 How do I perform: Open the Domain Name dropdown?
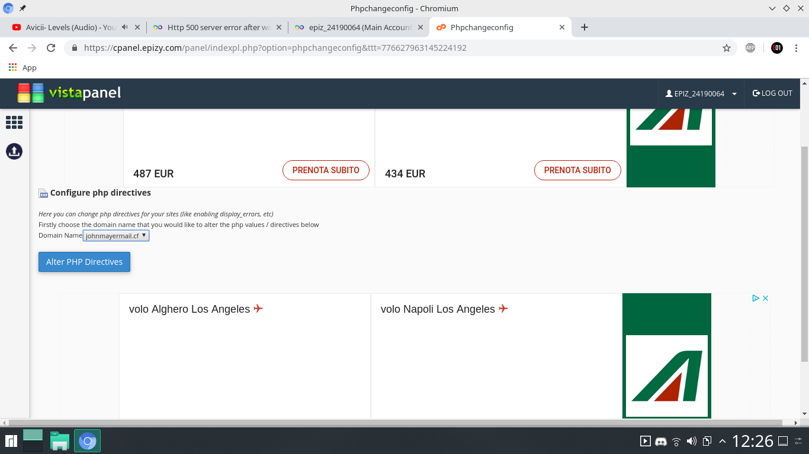tap(116, 235)
